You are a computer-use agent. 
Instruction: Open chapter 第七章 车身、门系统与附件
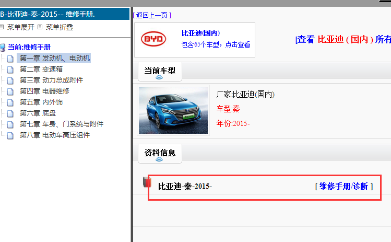(62, 124)
